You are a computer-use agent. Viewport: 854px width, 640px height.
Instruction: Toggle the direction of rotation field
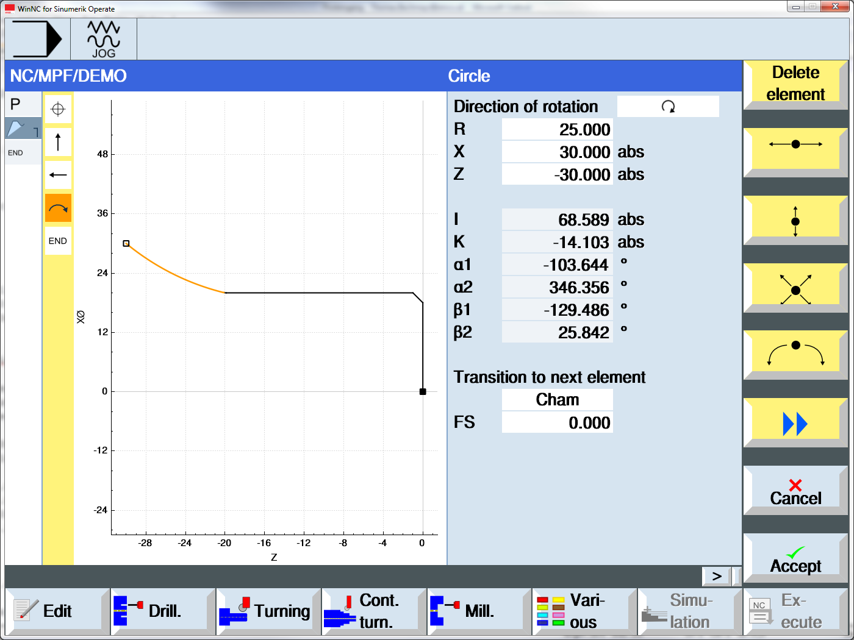click(668, 107)
